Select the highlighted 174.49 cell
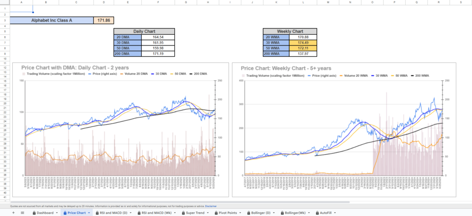The image size is (472, 216). point(303,43)
